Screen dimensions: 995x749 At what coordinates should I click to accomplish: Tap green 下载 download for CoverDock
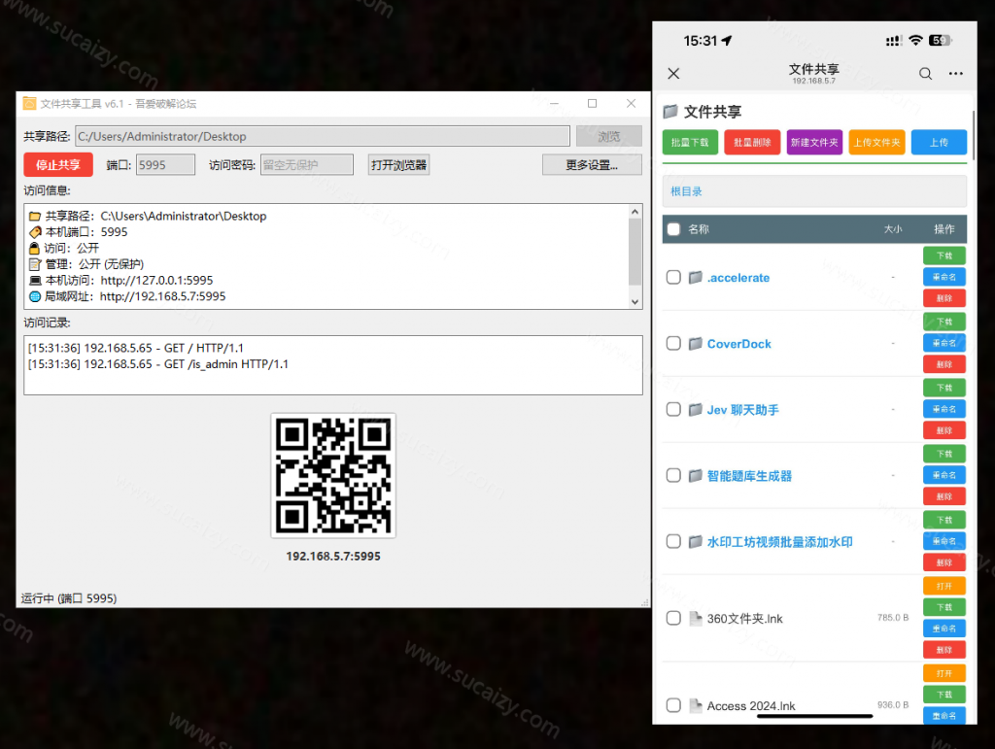click(x=944, y=322)
